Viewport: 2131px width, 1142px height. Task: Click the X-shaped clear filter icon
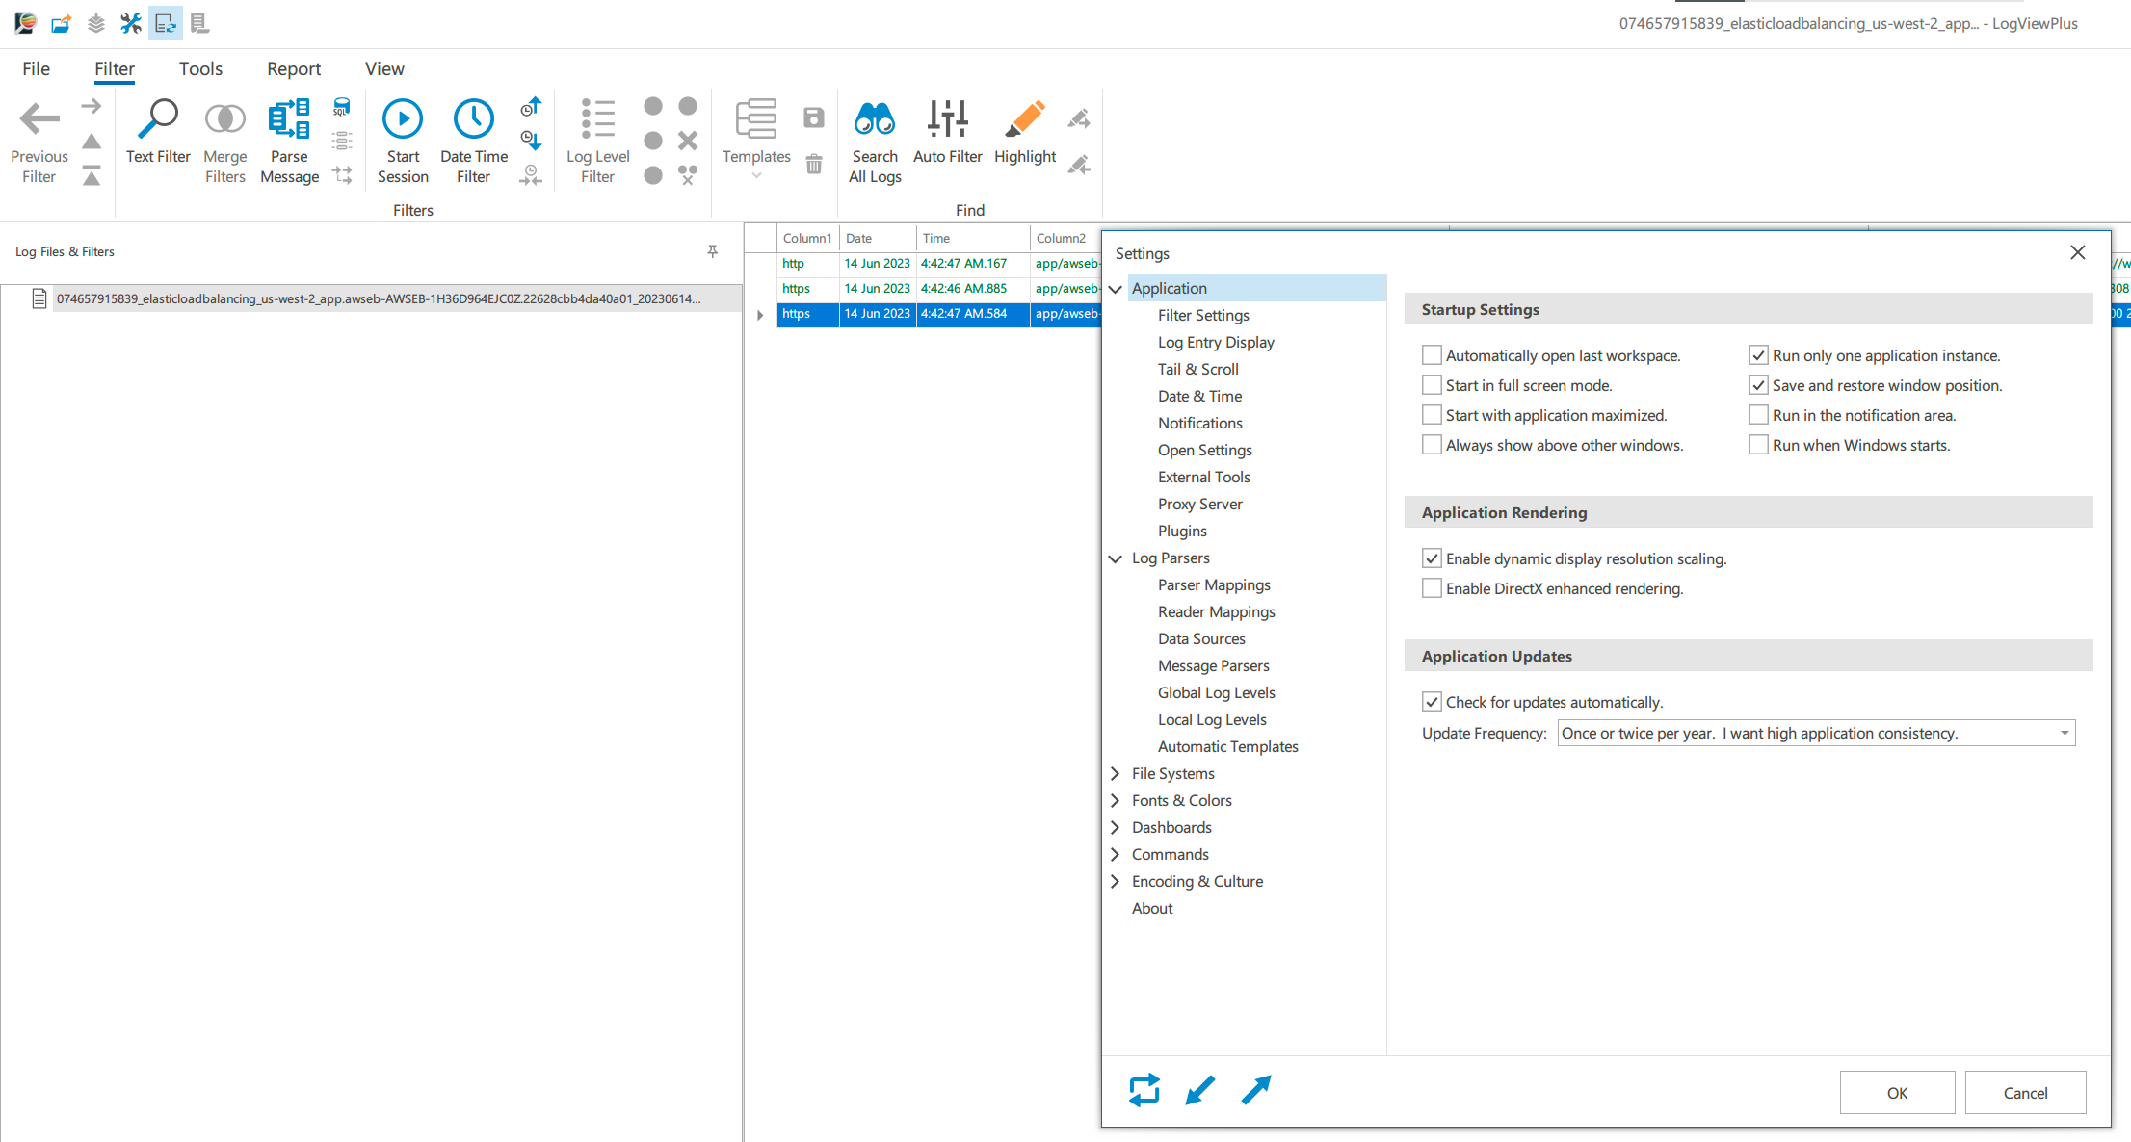[688, 141]
